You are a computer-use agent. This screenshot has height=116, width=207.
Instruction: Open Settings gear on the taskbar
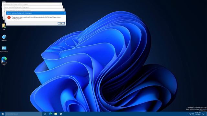point(61,114)
